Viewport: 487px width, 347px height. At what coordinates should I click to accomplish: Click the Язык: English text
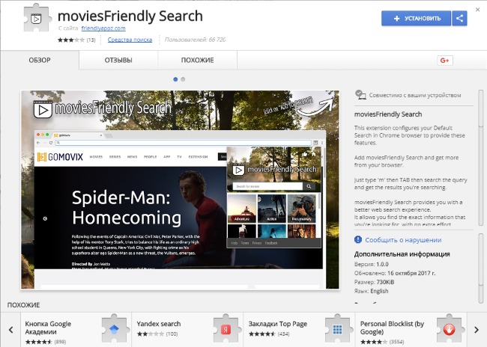[x=371, y=291]
